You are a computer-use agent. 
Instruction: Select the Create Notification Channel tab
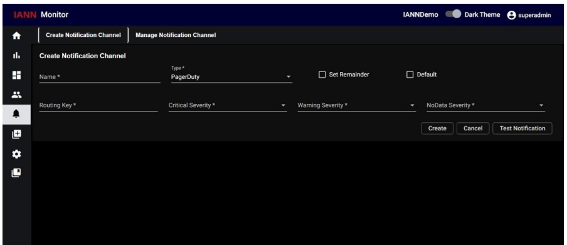coord(83,35)
